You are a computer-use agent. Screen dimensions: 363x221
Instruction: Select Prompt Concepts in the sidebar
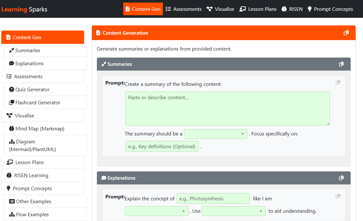[43, 188]
